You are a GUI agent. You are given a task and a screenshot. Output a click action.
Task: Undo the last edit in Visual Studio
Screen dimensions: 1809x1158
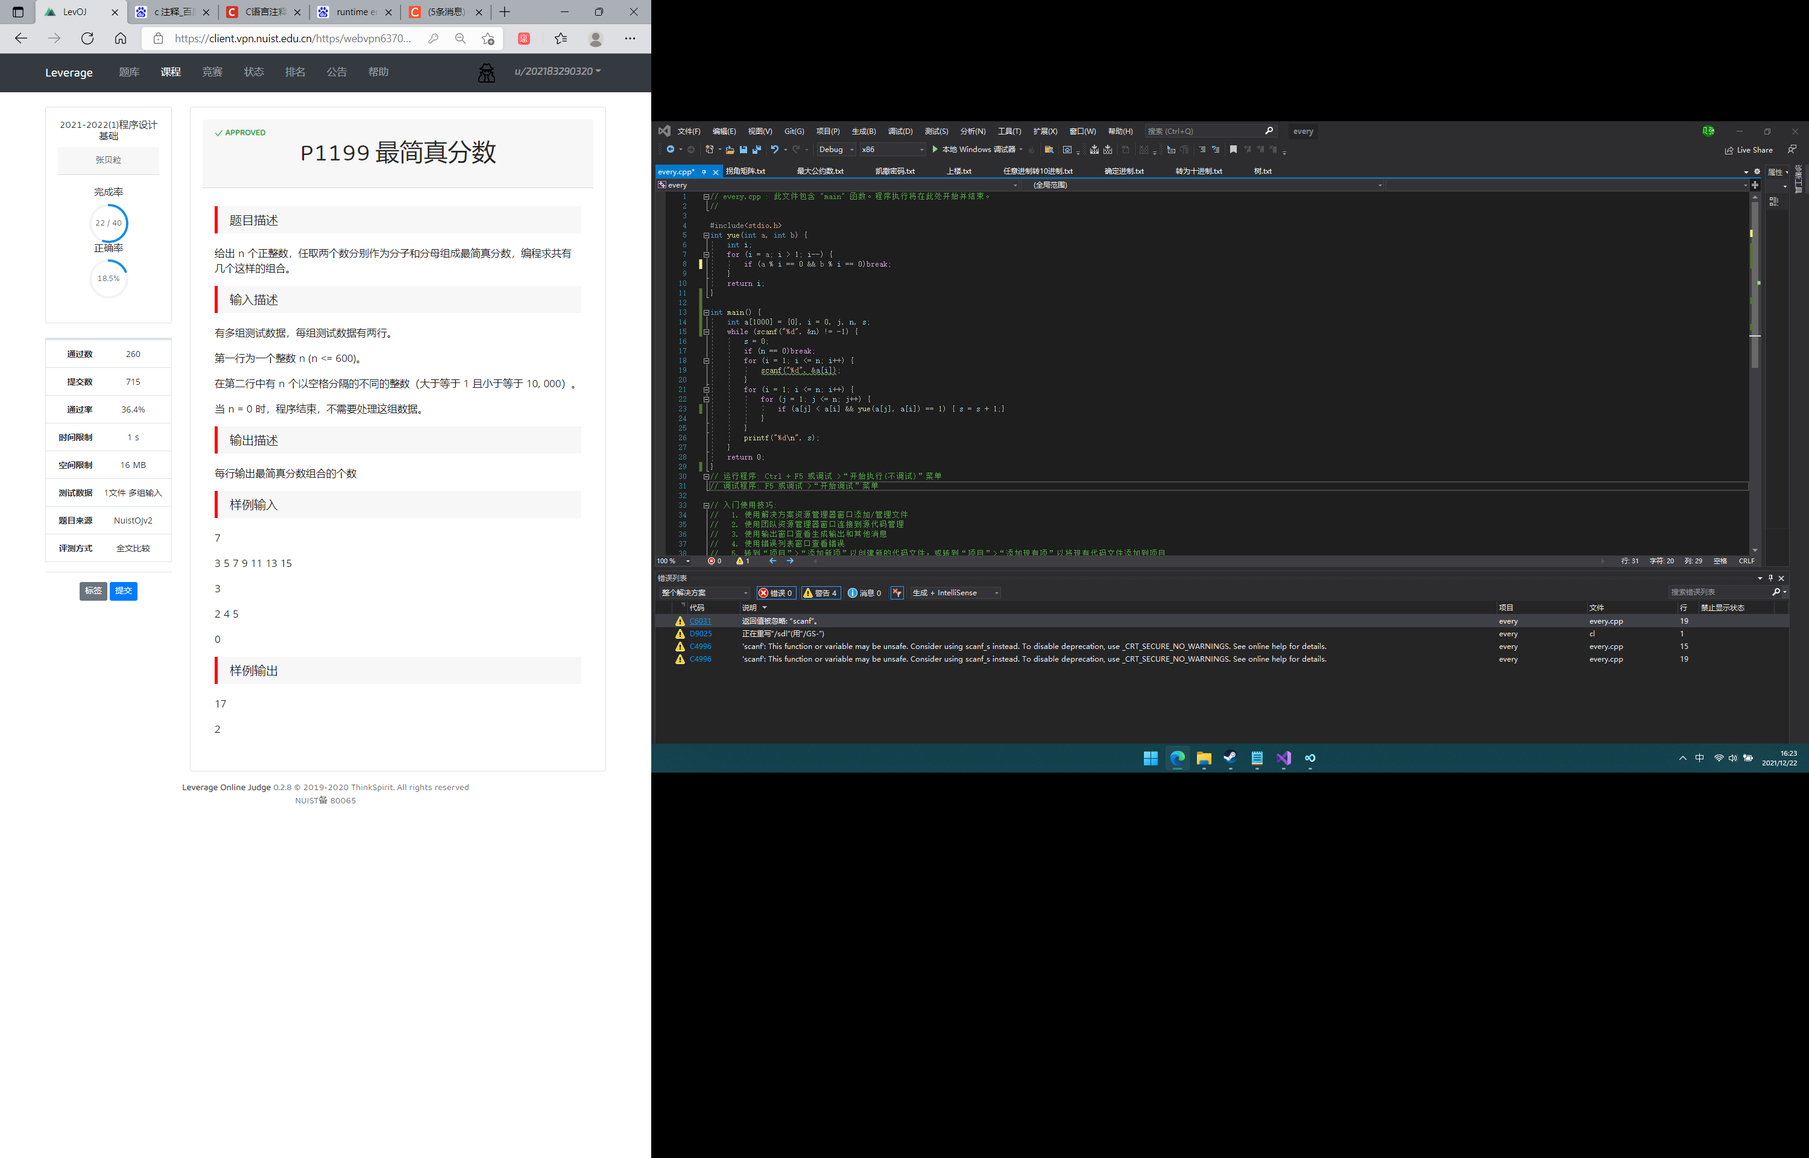pos(775,150)
